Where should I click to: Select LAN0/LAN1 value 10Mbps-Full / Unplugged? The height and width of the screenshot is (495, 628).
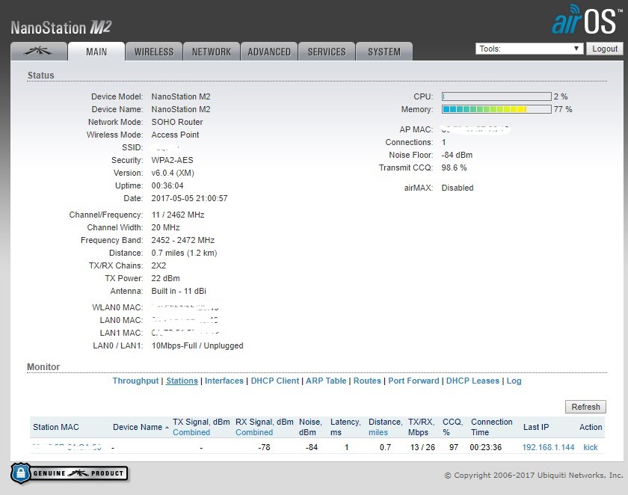(197, 345)
